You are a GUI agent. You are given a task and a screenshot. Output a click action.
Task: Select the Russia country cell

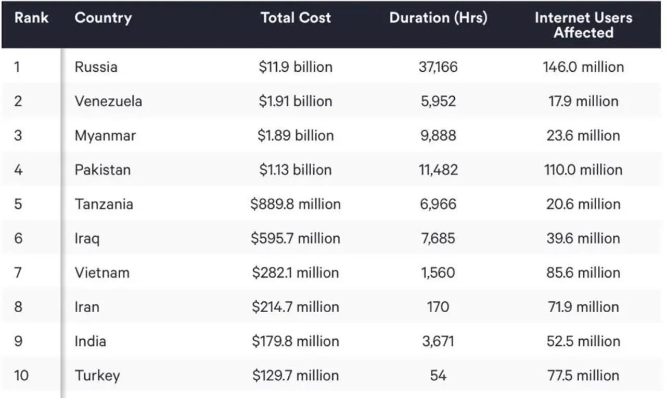96,67
